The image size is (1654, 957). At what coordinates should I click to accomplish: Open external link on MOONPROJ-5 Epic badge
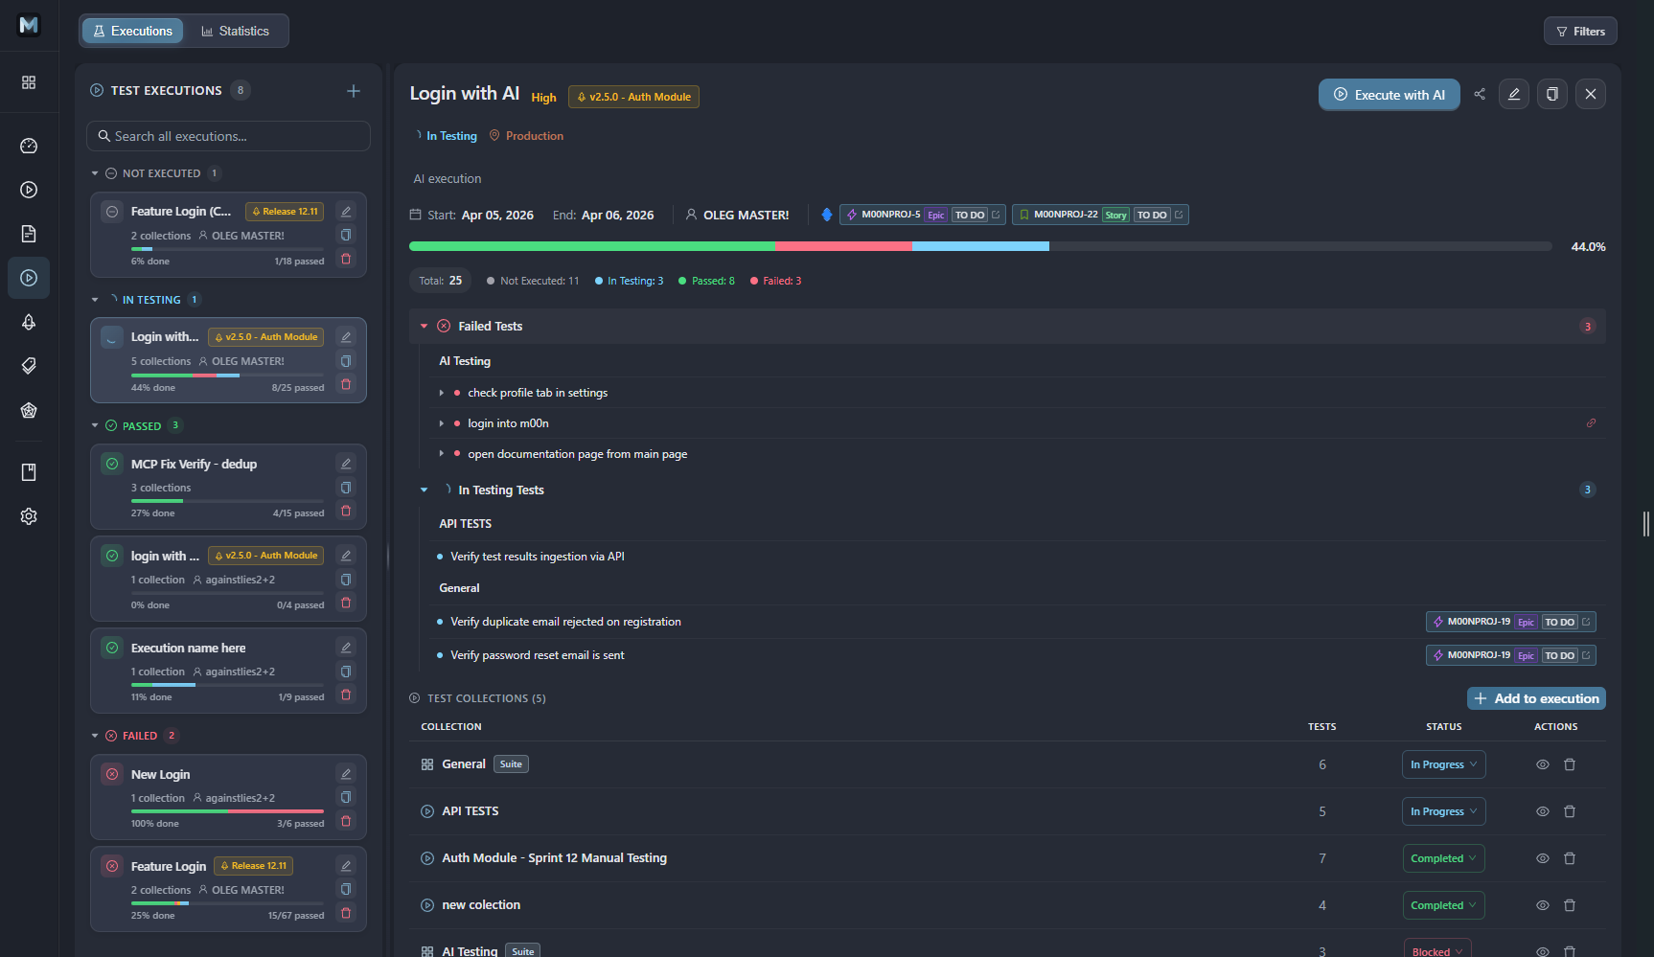coord(996,215)
